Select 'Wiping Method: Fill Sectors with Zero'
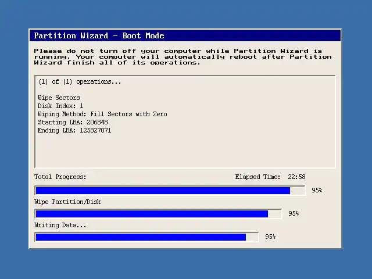The height and width of the screenshot is (279, 372). 102,114
